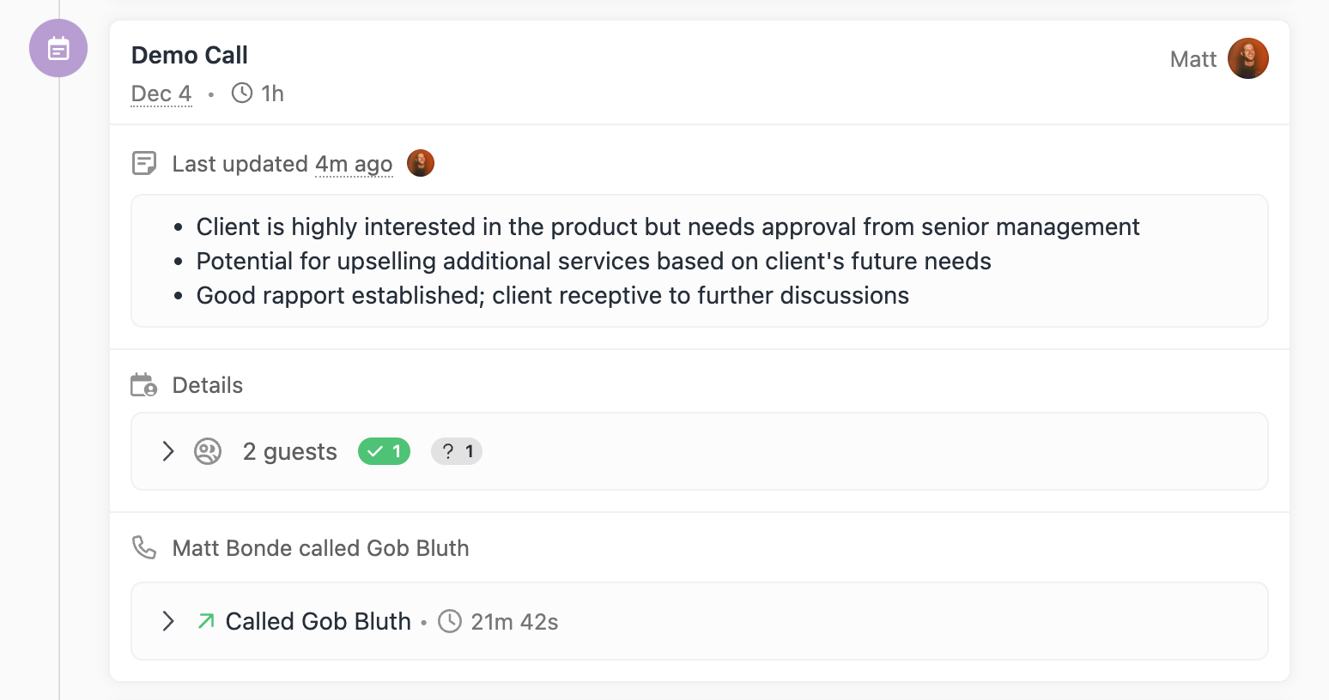This screenshot has width=1329, height=700.
Task: Open the Demo Call title
Action: click(x=190, y=55)
